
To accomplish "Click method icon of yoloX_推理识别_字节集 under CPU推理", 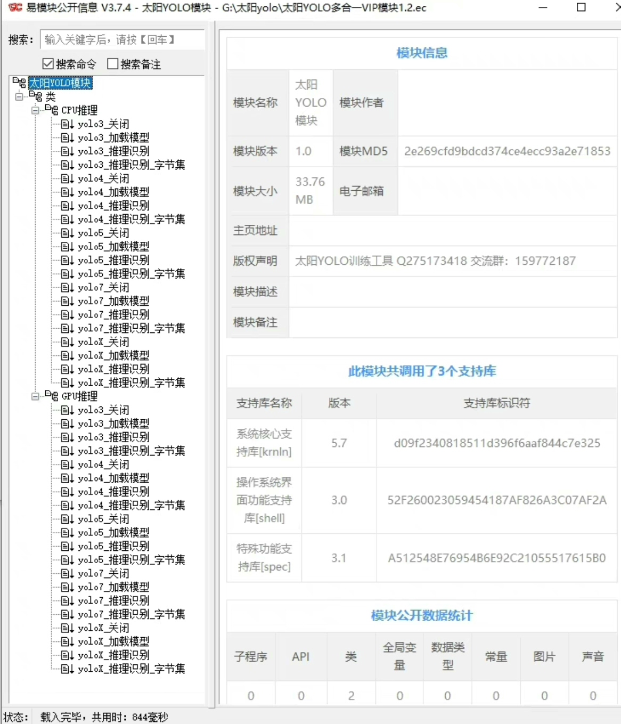I will [68, 383].
